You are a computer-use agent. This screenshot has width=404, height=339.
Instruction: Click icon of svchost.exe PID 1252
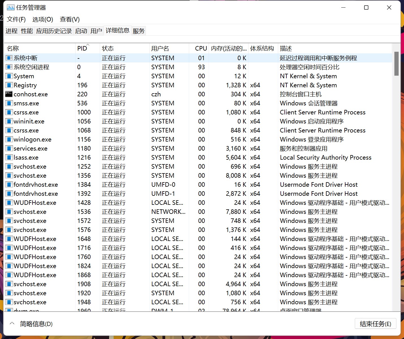[9, 166]
